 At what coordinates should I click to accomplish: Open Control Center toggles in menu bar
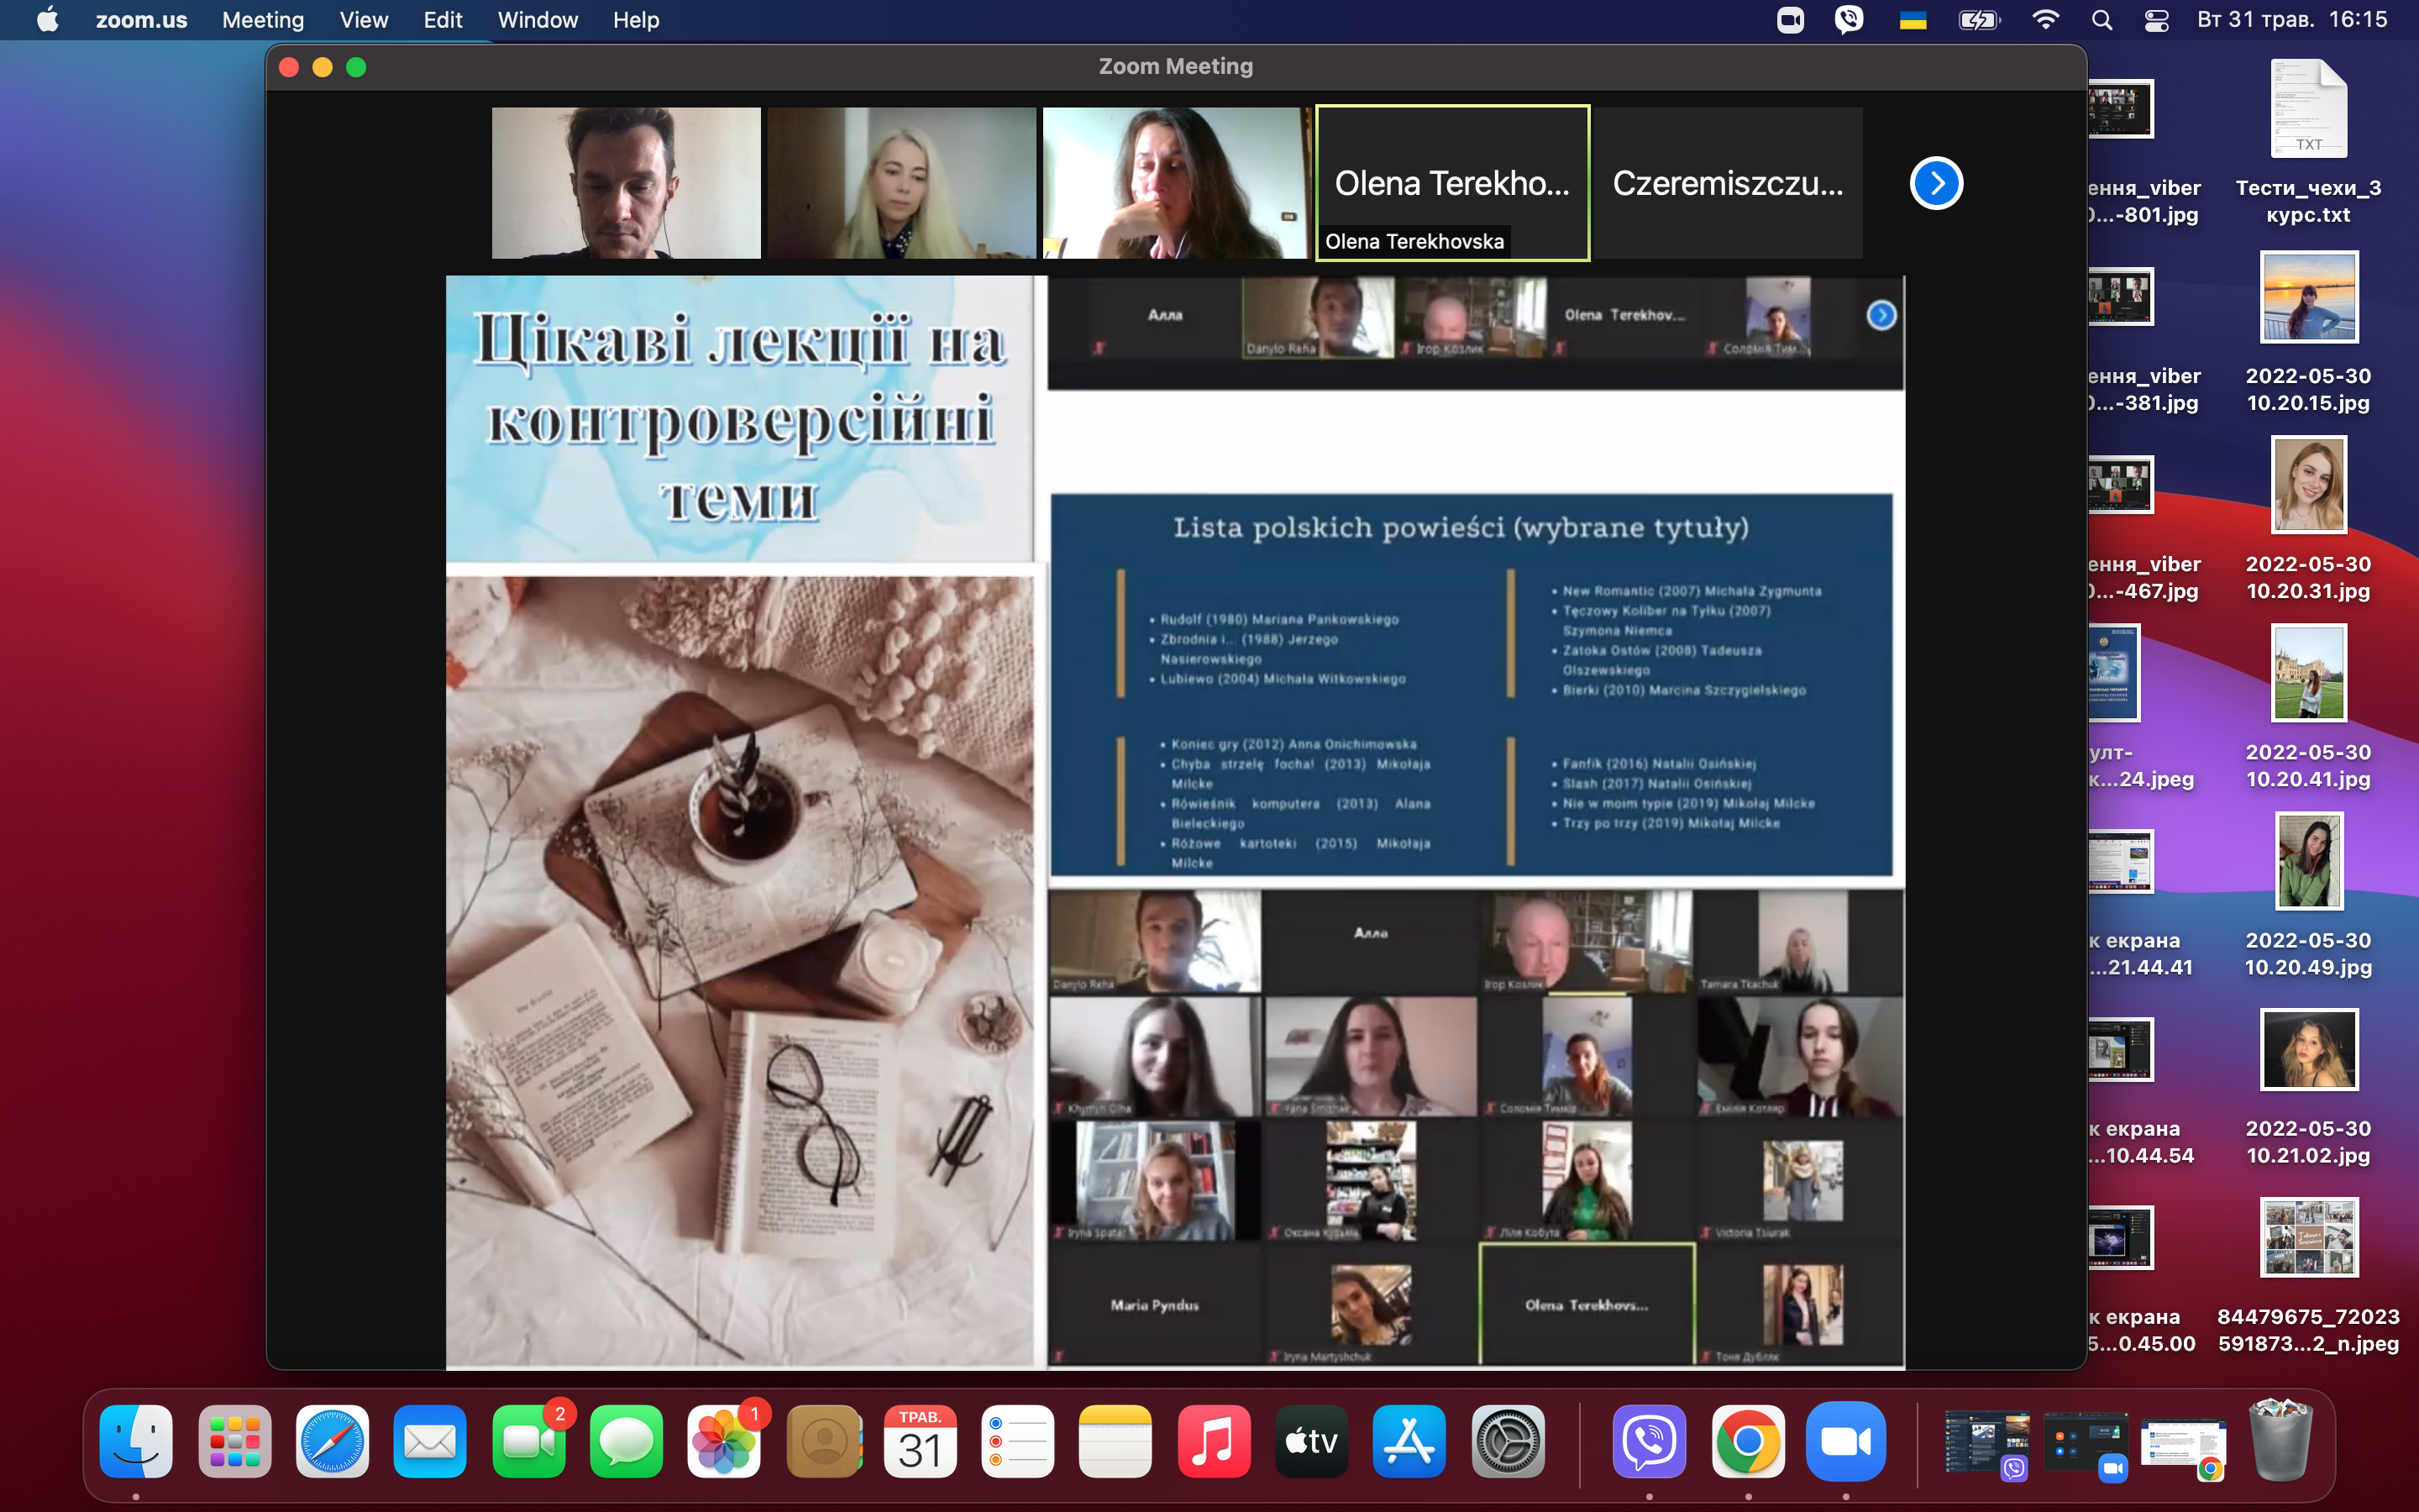click(2156, 20)
